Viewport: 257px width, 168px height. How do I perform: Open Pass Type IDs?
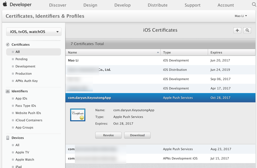point(26,106)
